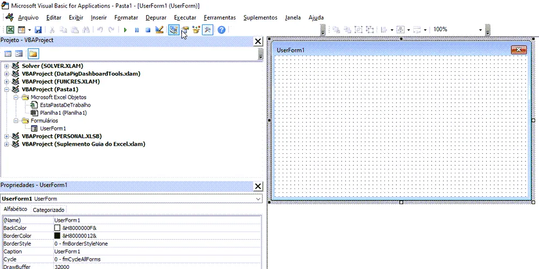Open the Formatar menu
The width and height of the screenshot is (539, 269).
pos(126,17)
